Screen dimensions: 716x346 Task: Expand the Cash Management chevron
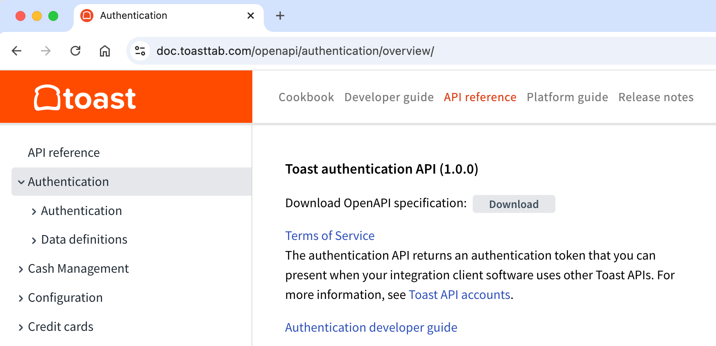[21, 269]
